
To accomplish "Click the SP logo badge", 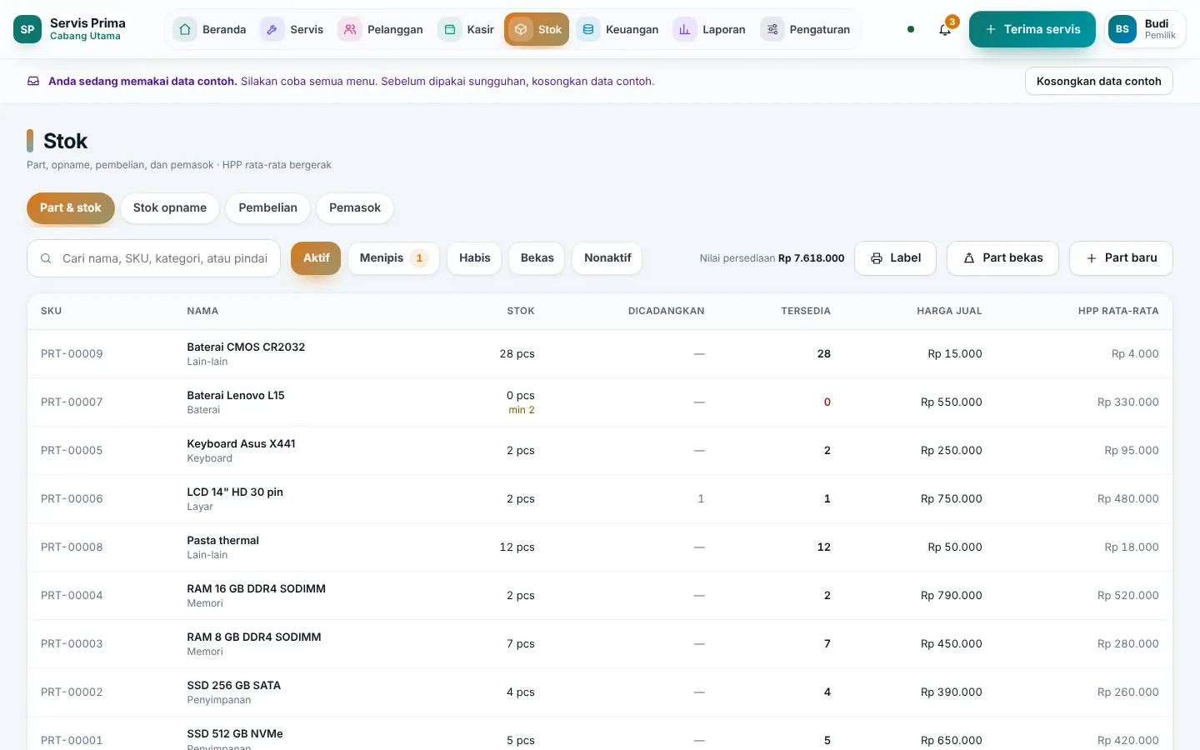I will [x=27, y=29].
